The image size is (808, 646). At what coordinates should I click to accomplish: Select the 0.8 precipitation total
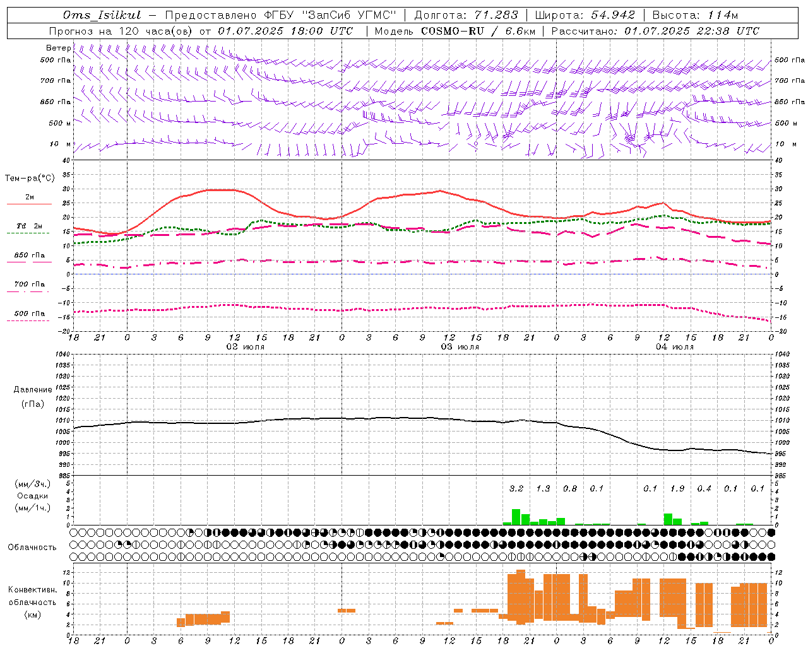569,488
